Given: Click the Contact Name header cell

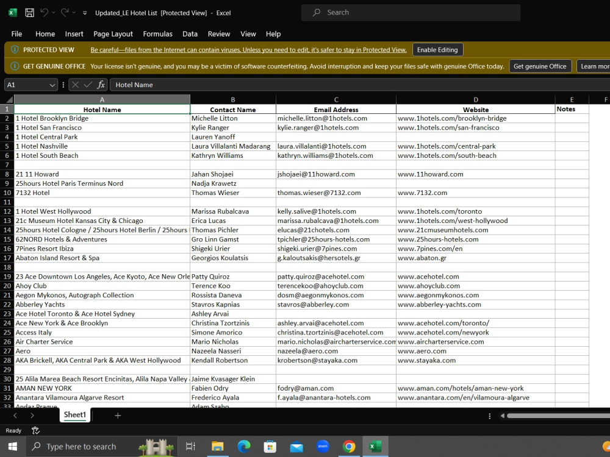Looking at the screenshot, I should (x=232, y=110).
